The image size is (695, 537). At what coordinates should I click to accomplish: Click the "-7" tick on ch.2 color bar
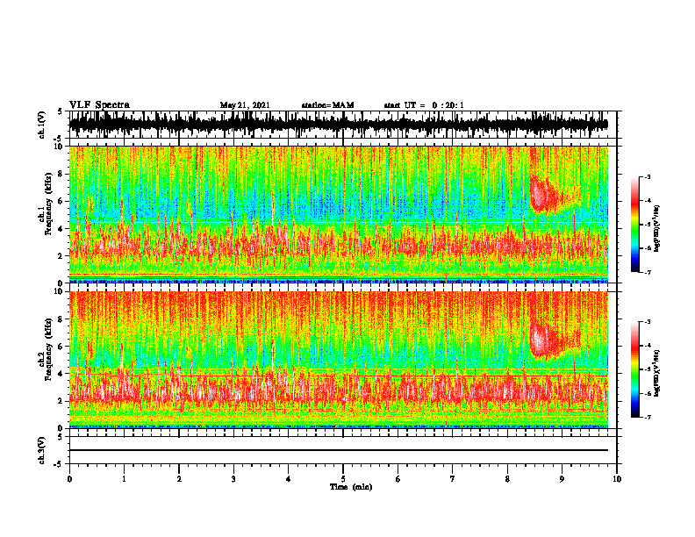(x=648, y=417)
